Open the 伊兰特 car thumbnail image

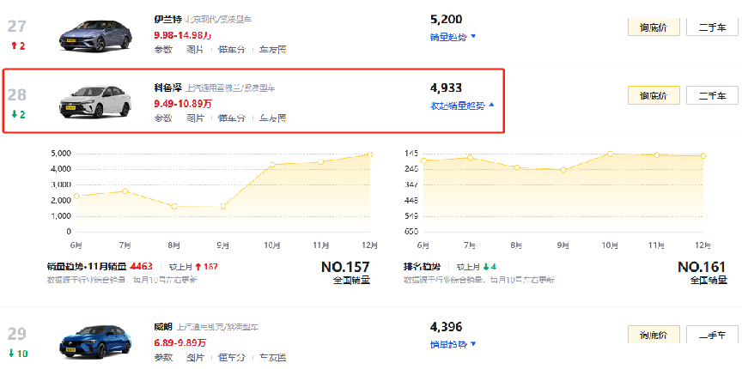click(95, 36)
